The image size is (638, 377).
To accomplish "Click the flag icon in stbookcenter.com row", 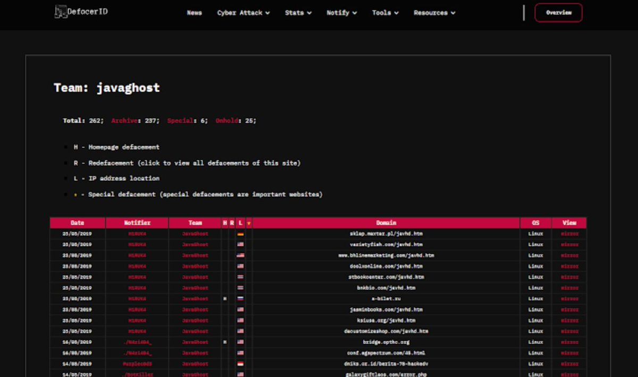I will tap(240, 277).
